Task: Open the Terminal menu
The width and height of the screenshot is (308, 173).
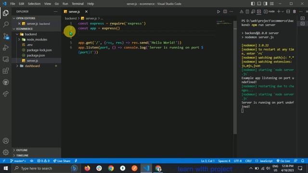Action: click(77, 4)
